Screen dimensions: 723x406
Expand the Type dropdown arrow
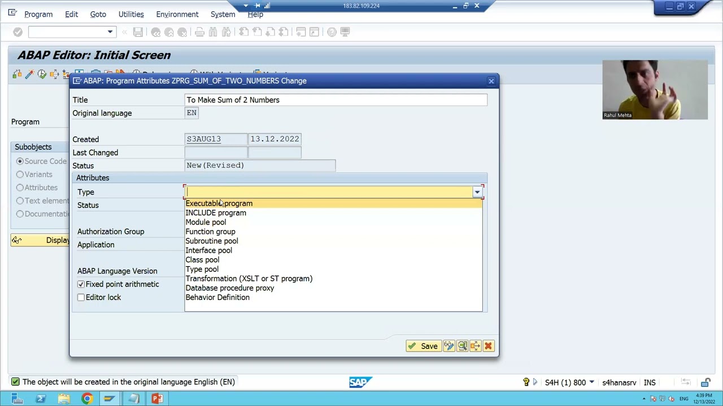[x=477, y=192]
